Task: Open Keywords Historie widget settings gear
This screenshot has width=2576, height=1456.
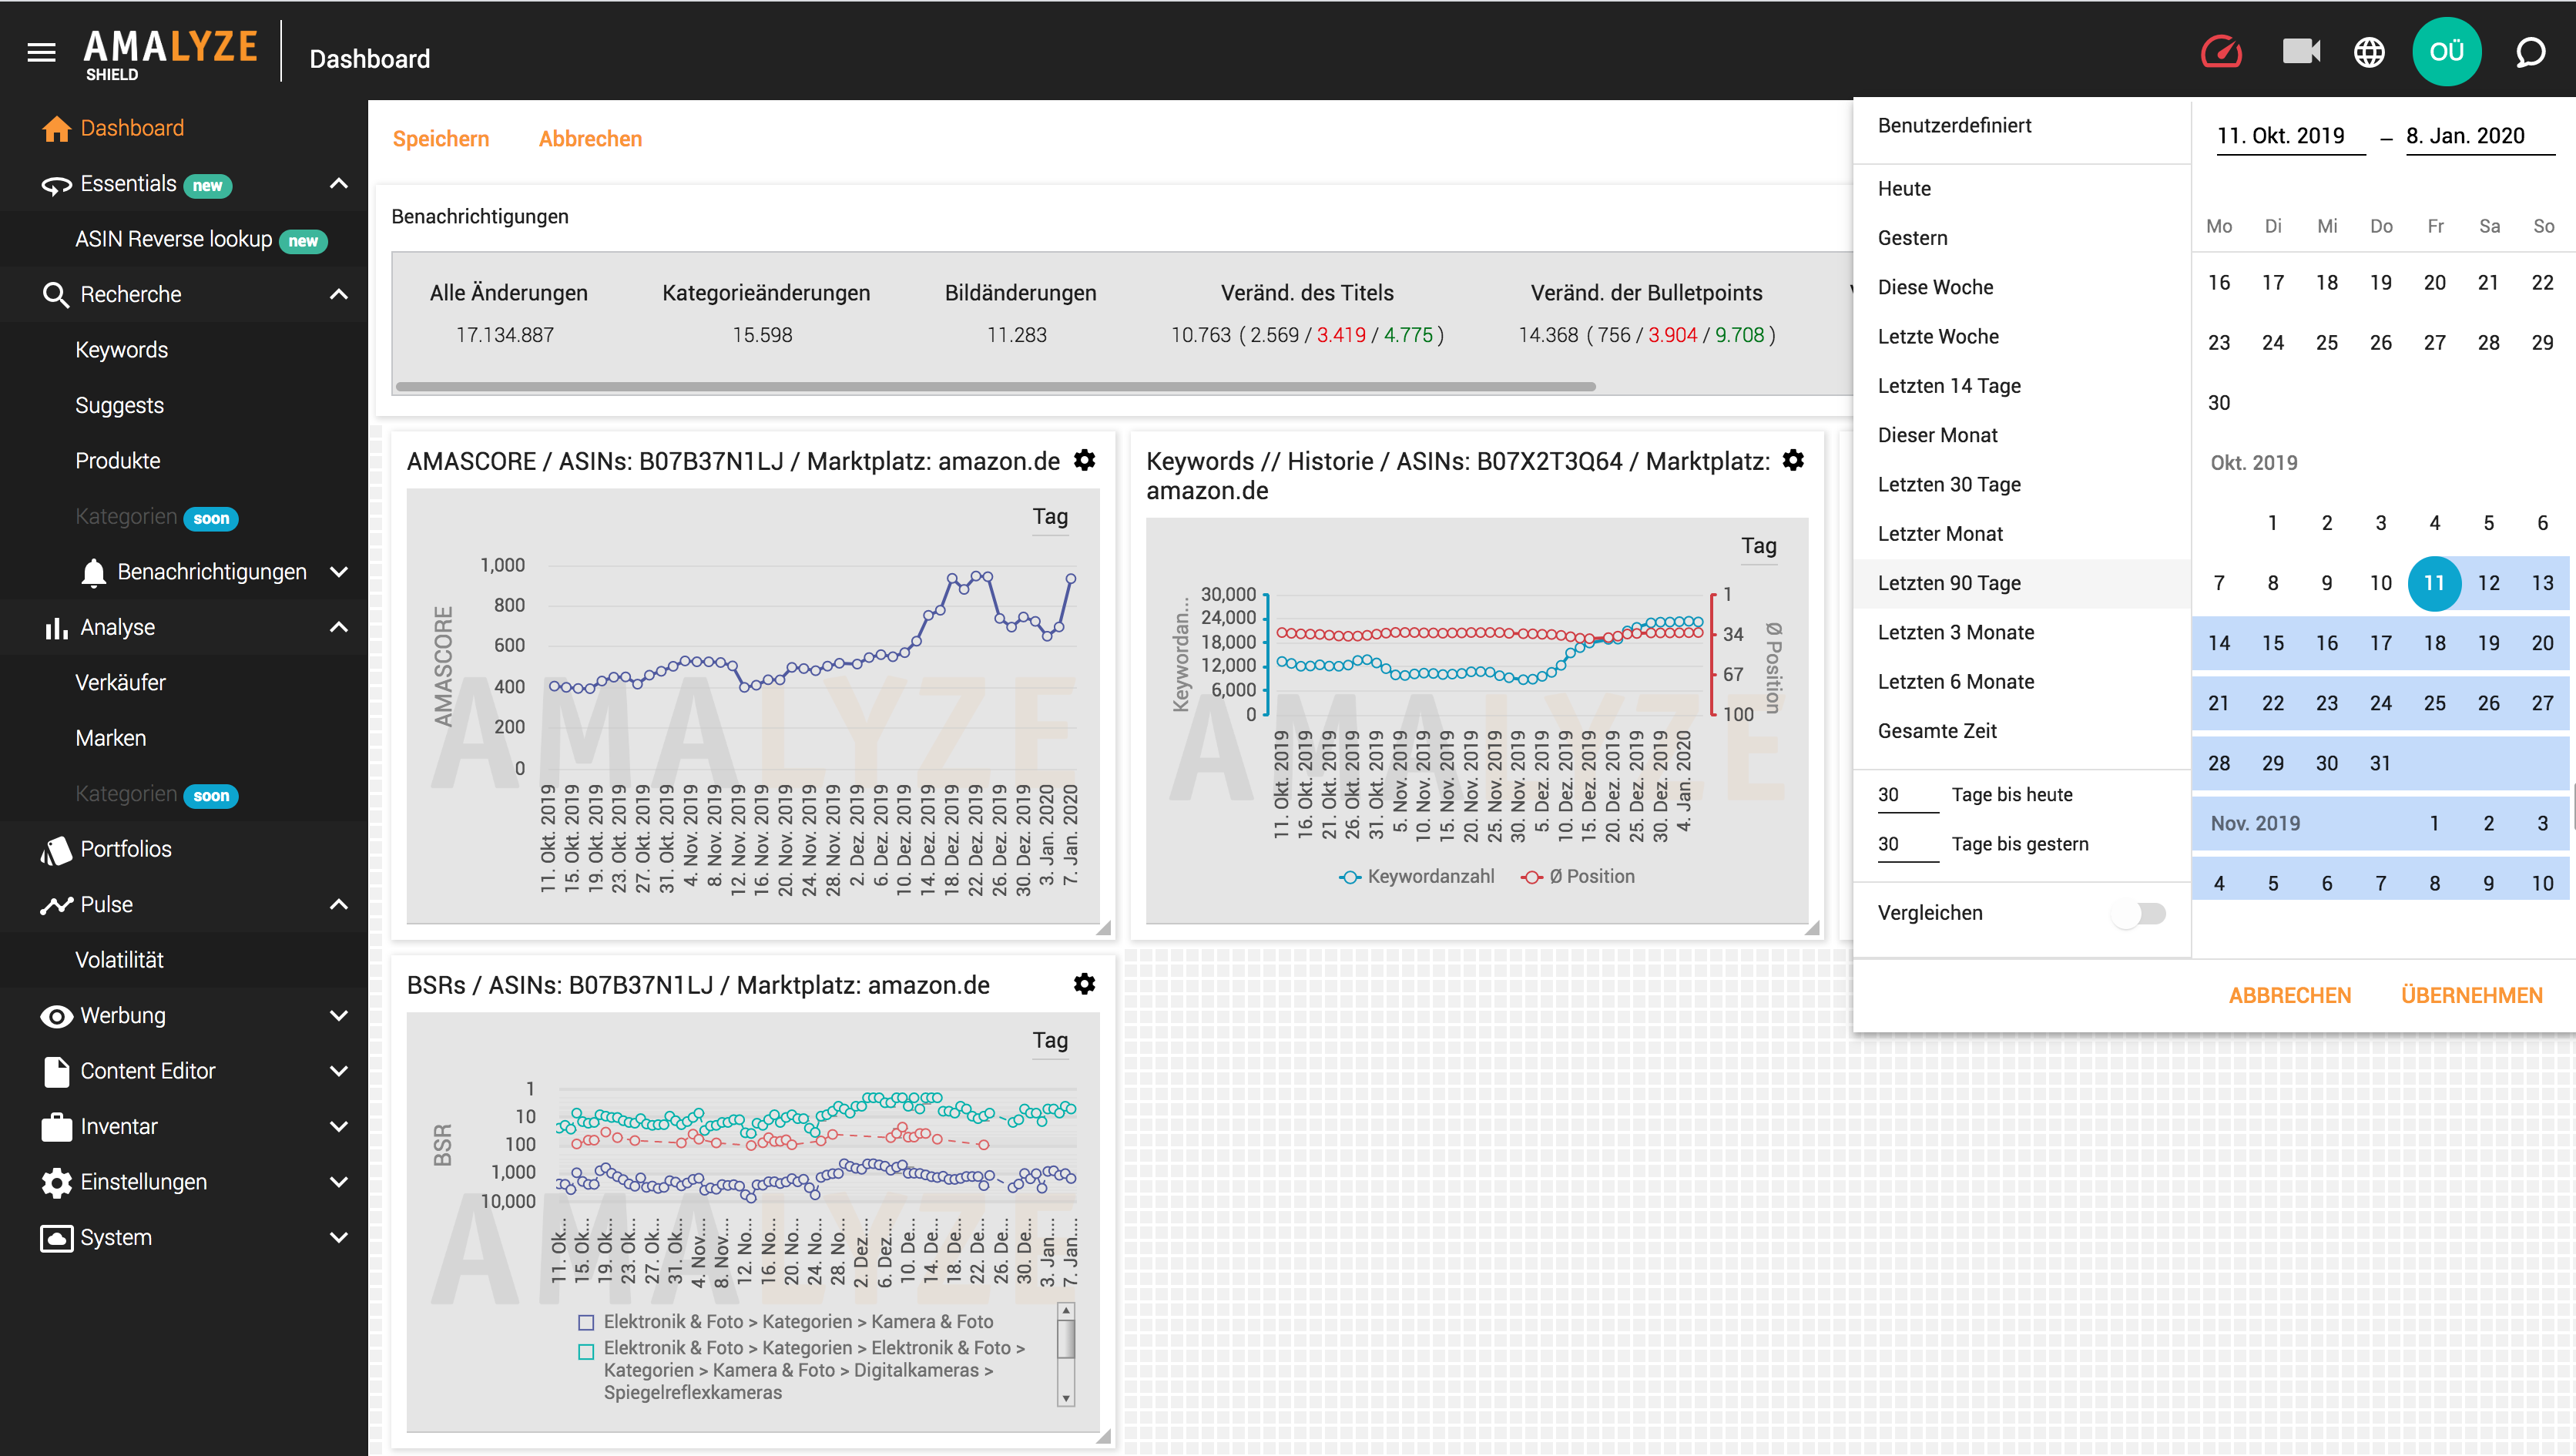Action: 1793,460
